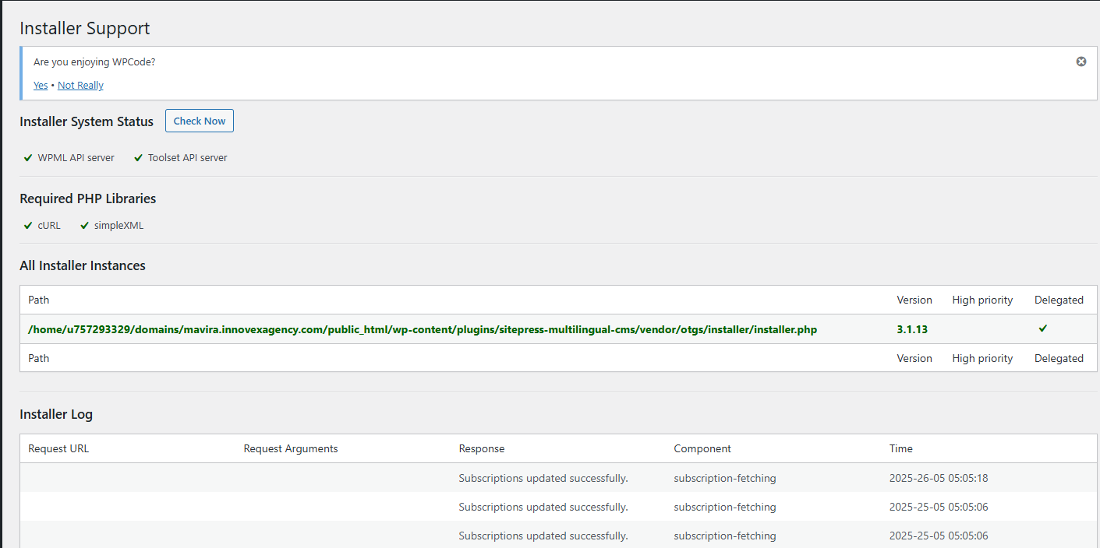Click the Are you enjoying WPCode? text
Image resolution: width=1100 pixels, height=548 pixels.
click(94, 61)
